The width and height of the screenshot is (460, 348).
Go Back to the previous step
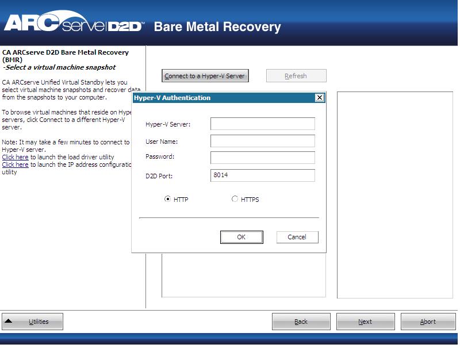[301, 321]
